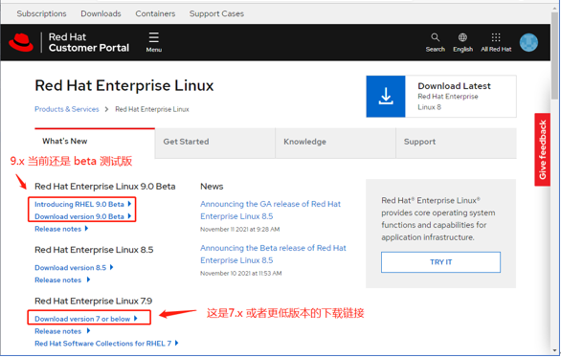Click the Red Hat fedora logo
This screenshot has height=358, width=561.
[21, 42]
